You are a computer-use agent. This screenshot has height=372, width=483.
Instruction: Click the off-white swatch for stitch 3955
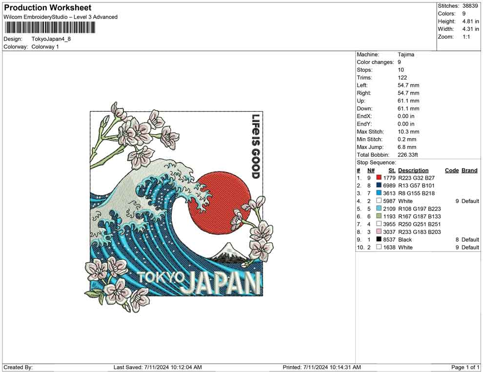[379, 224]
